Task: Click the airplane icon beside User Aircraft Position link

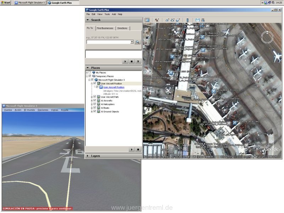Action: pos(101,87)
